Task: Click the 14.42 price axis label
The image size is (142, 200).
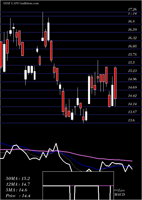Action: [132, 96]
